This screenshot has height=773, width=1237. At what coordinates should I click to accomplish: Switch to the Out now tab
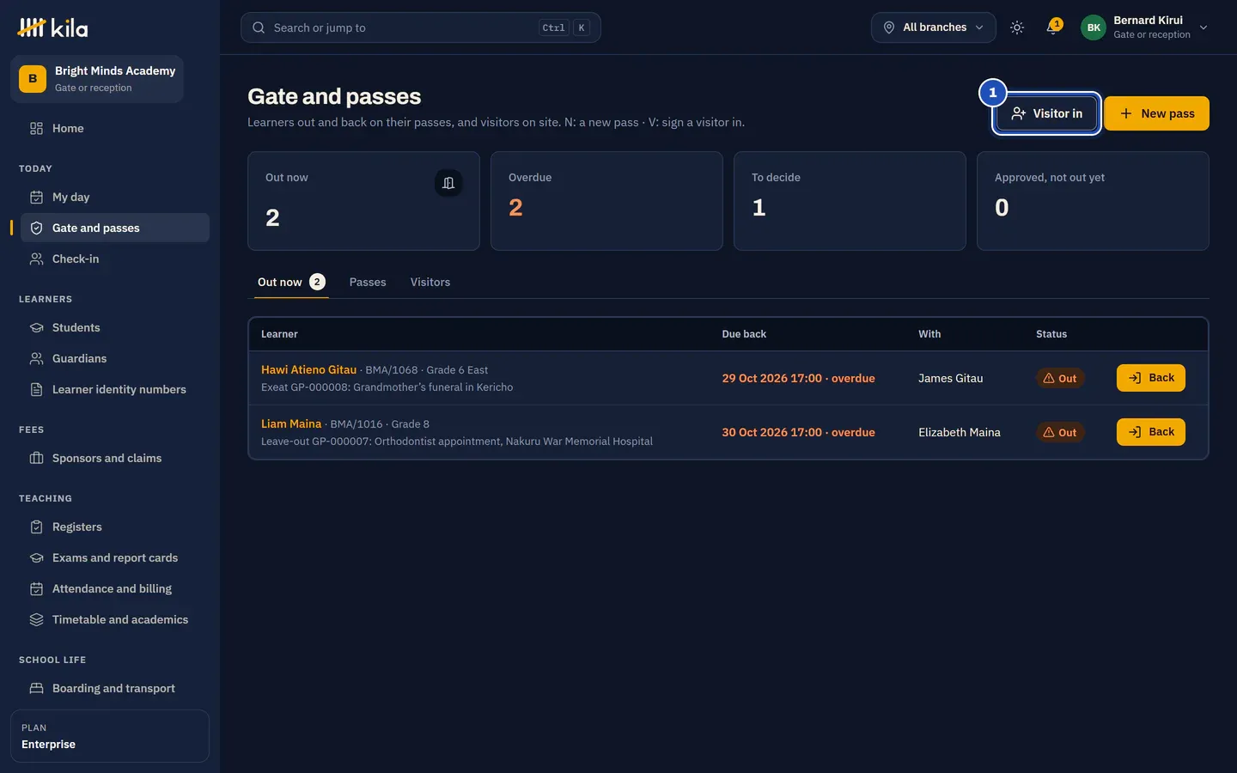(291, 282)
